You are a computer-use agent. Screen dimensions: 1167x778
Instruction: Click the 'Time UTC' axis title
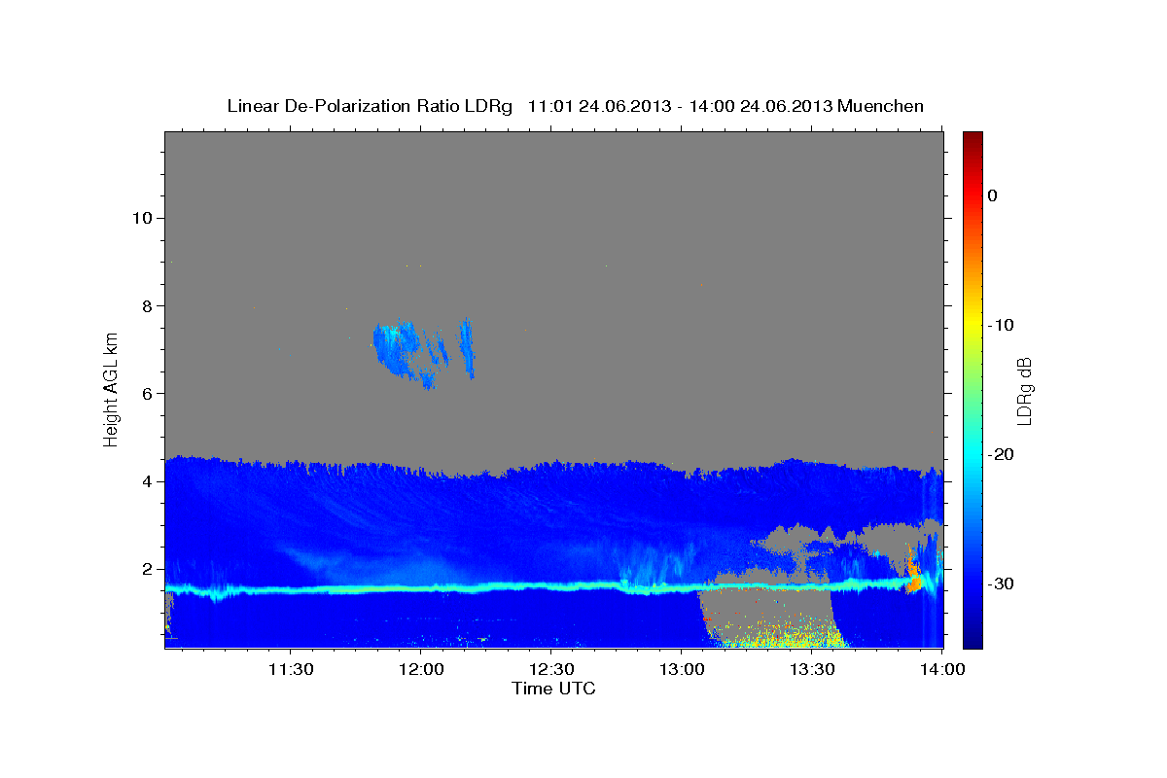553,690
